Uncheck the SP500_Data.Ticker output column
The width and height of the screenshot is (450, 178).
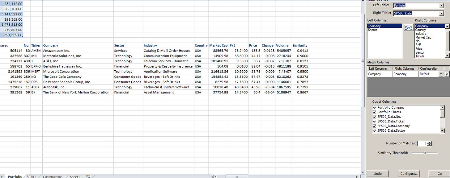click(x=375, y=121)
